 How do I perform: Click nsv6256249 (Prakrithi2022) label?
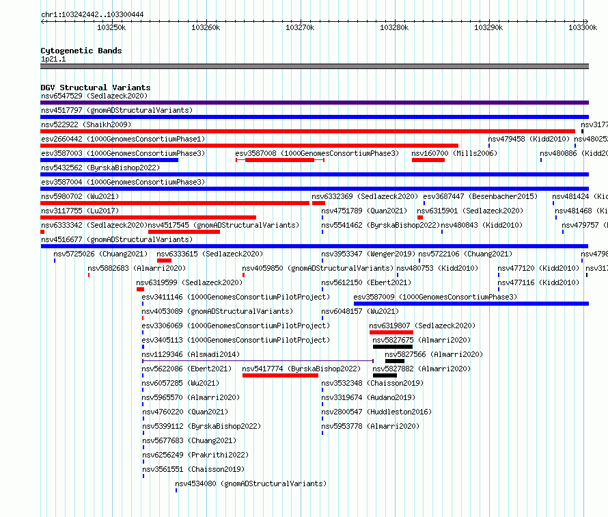(x=195, y=455)
